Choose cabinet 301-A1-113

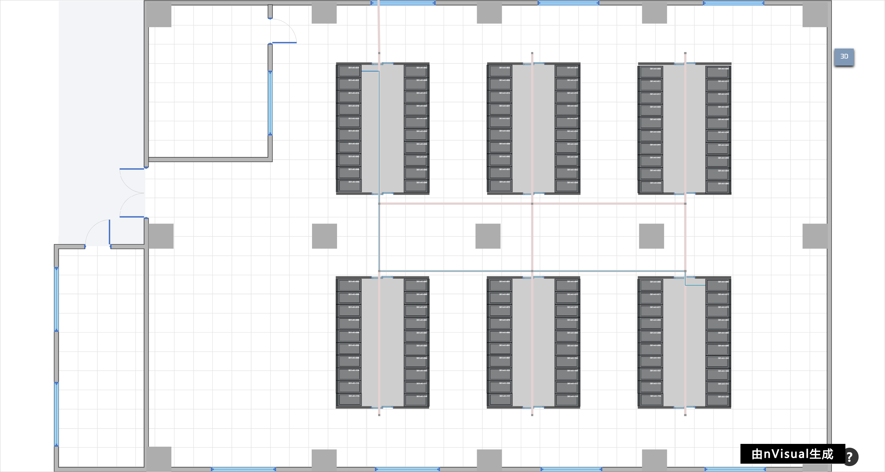(651, 387)
